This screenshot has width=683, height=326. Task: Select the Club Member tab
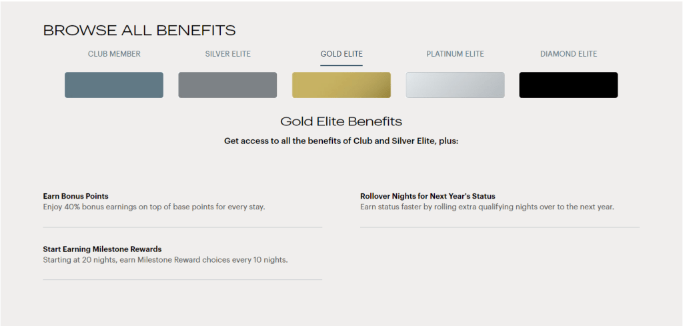point(114,54)
